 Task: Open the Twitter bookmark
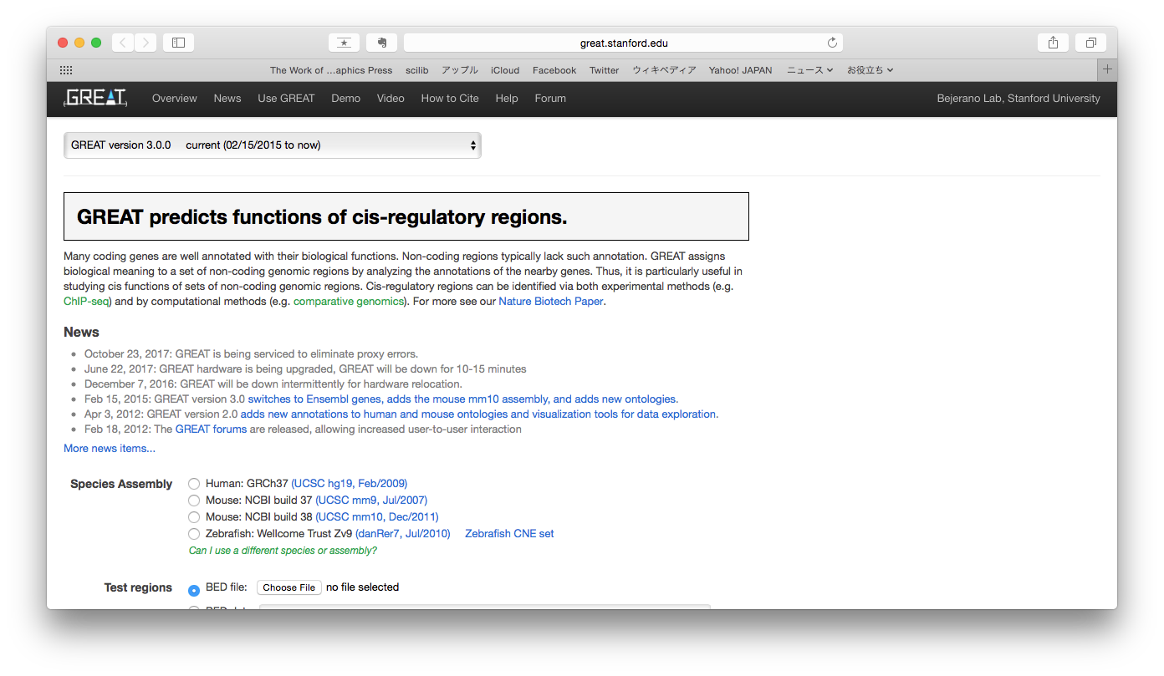point(604,70)
